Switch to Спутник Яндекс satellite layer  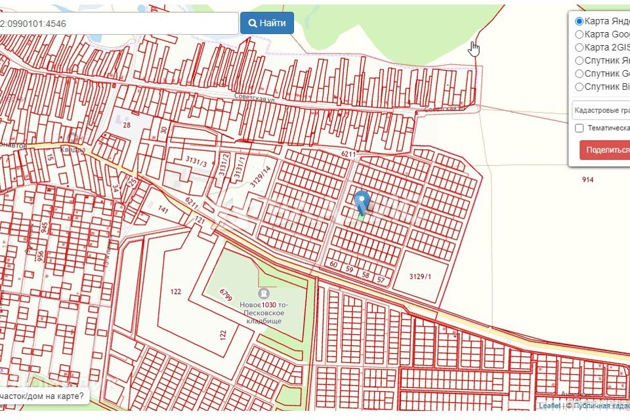[579, 60]
